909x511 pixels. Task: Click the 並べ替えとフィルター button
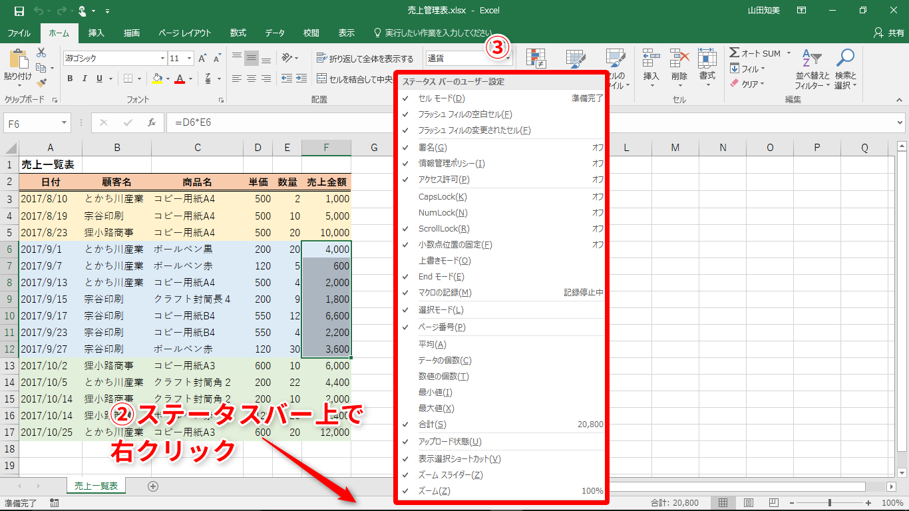tap(813, 69)
